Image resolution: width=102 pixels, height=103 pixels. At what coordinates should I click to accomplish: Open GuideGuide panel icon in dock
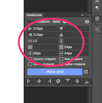(97, 19)
